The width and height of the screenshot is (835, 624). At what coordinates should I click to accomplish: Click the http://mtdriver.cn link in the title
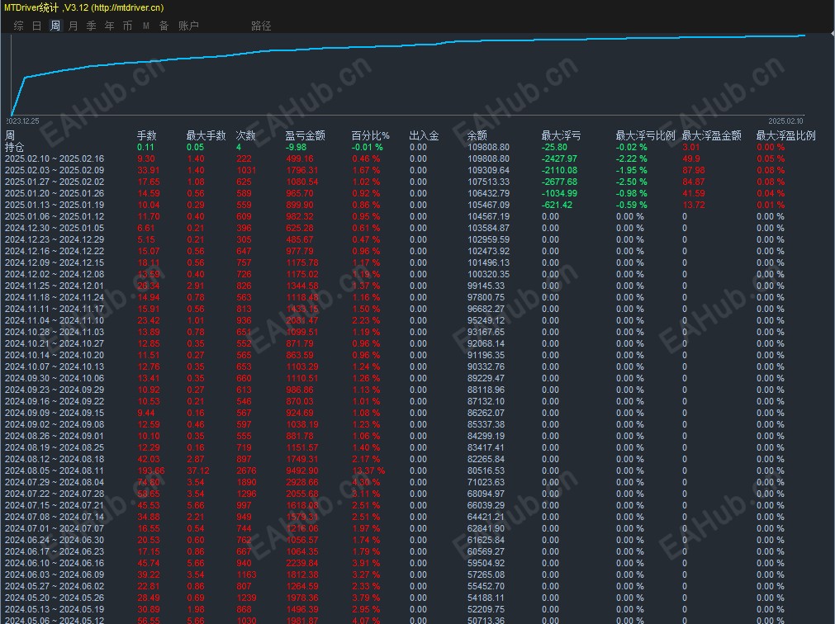coord(127,7)
